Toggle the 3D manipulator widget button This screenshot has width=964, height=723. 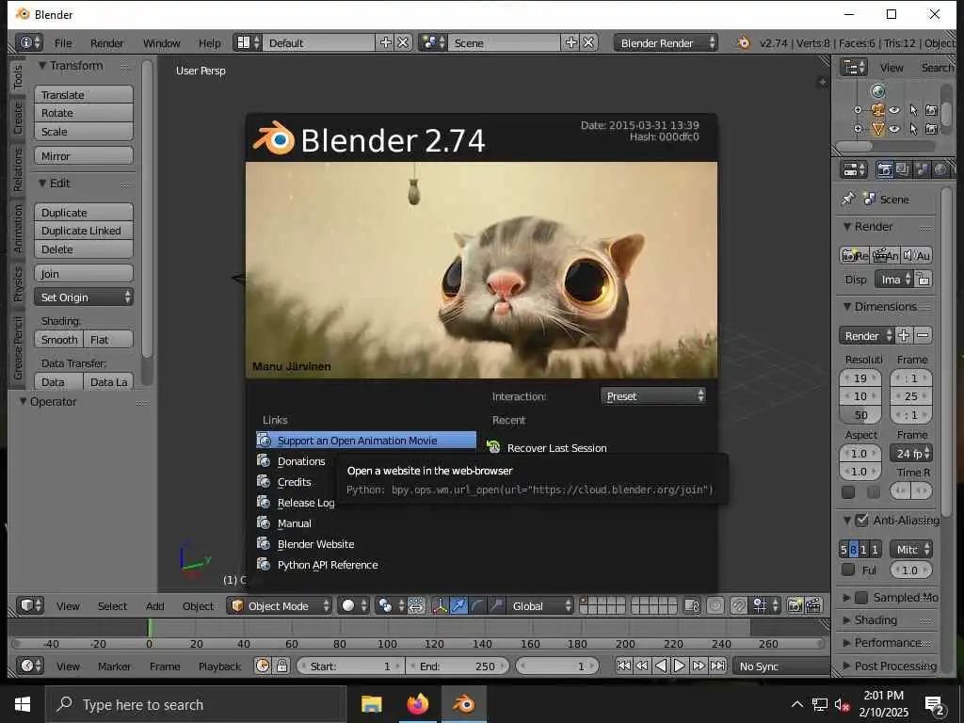(x=440, y=605)
